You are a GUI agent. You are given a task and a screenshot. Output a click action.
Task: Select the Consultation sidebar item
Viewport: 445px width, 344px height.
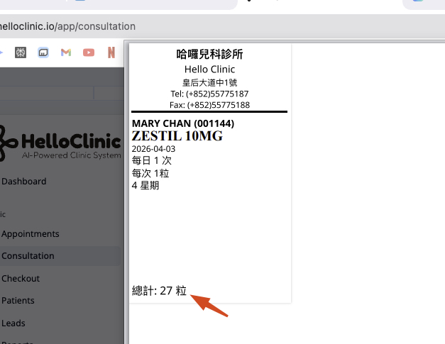pyautogui.click(x=28, y=256)
